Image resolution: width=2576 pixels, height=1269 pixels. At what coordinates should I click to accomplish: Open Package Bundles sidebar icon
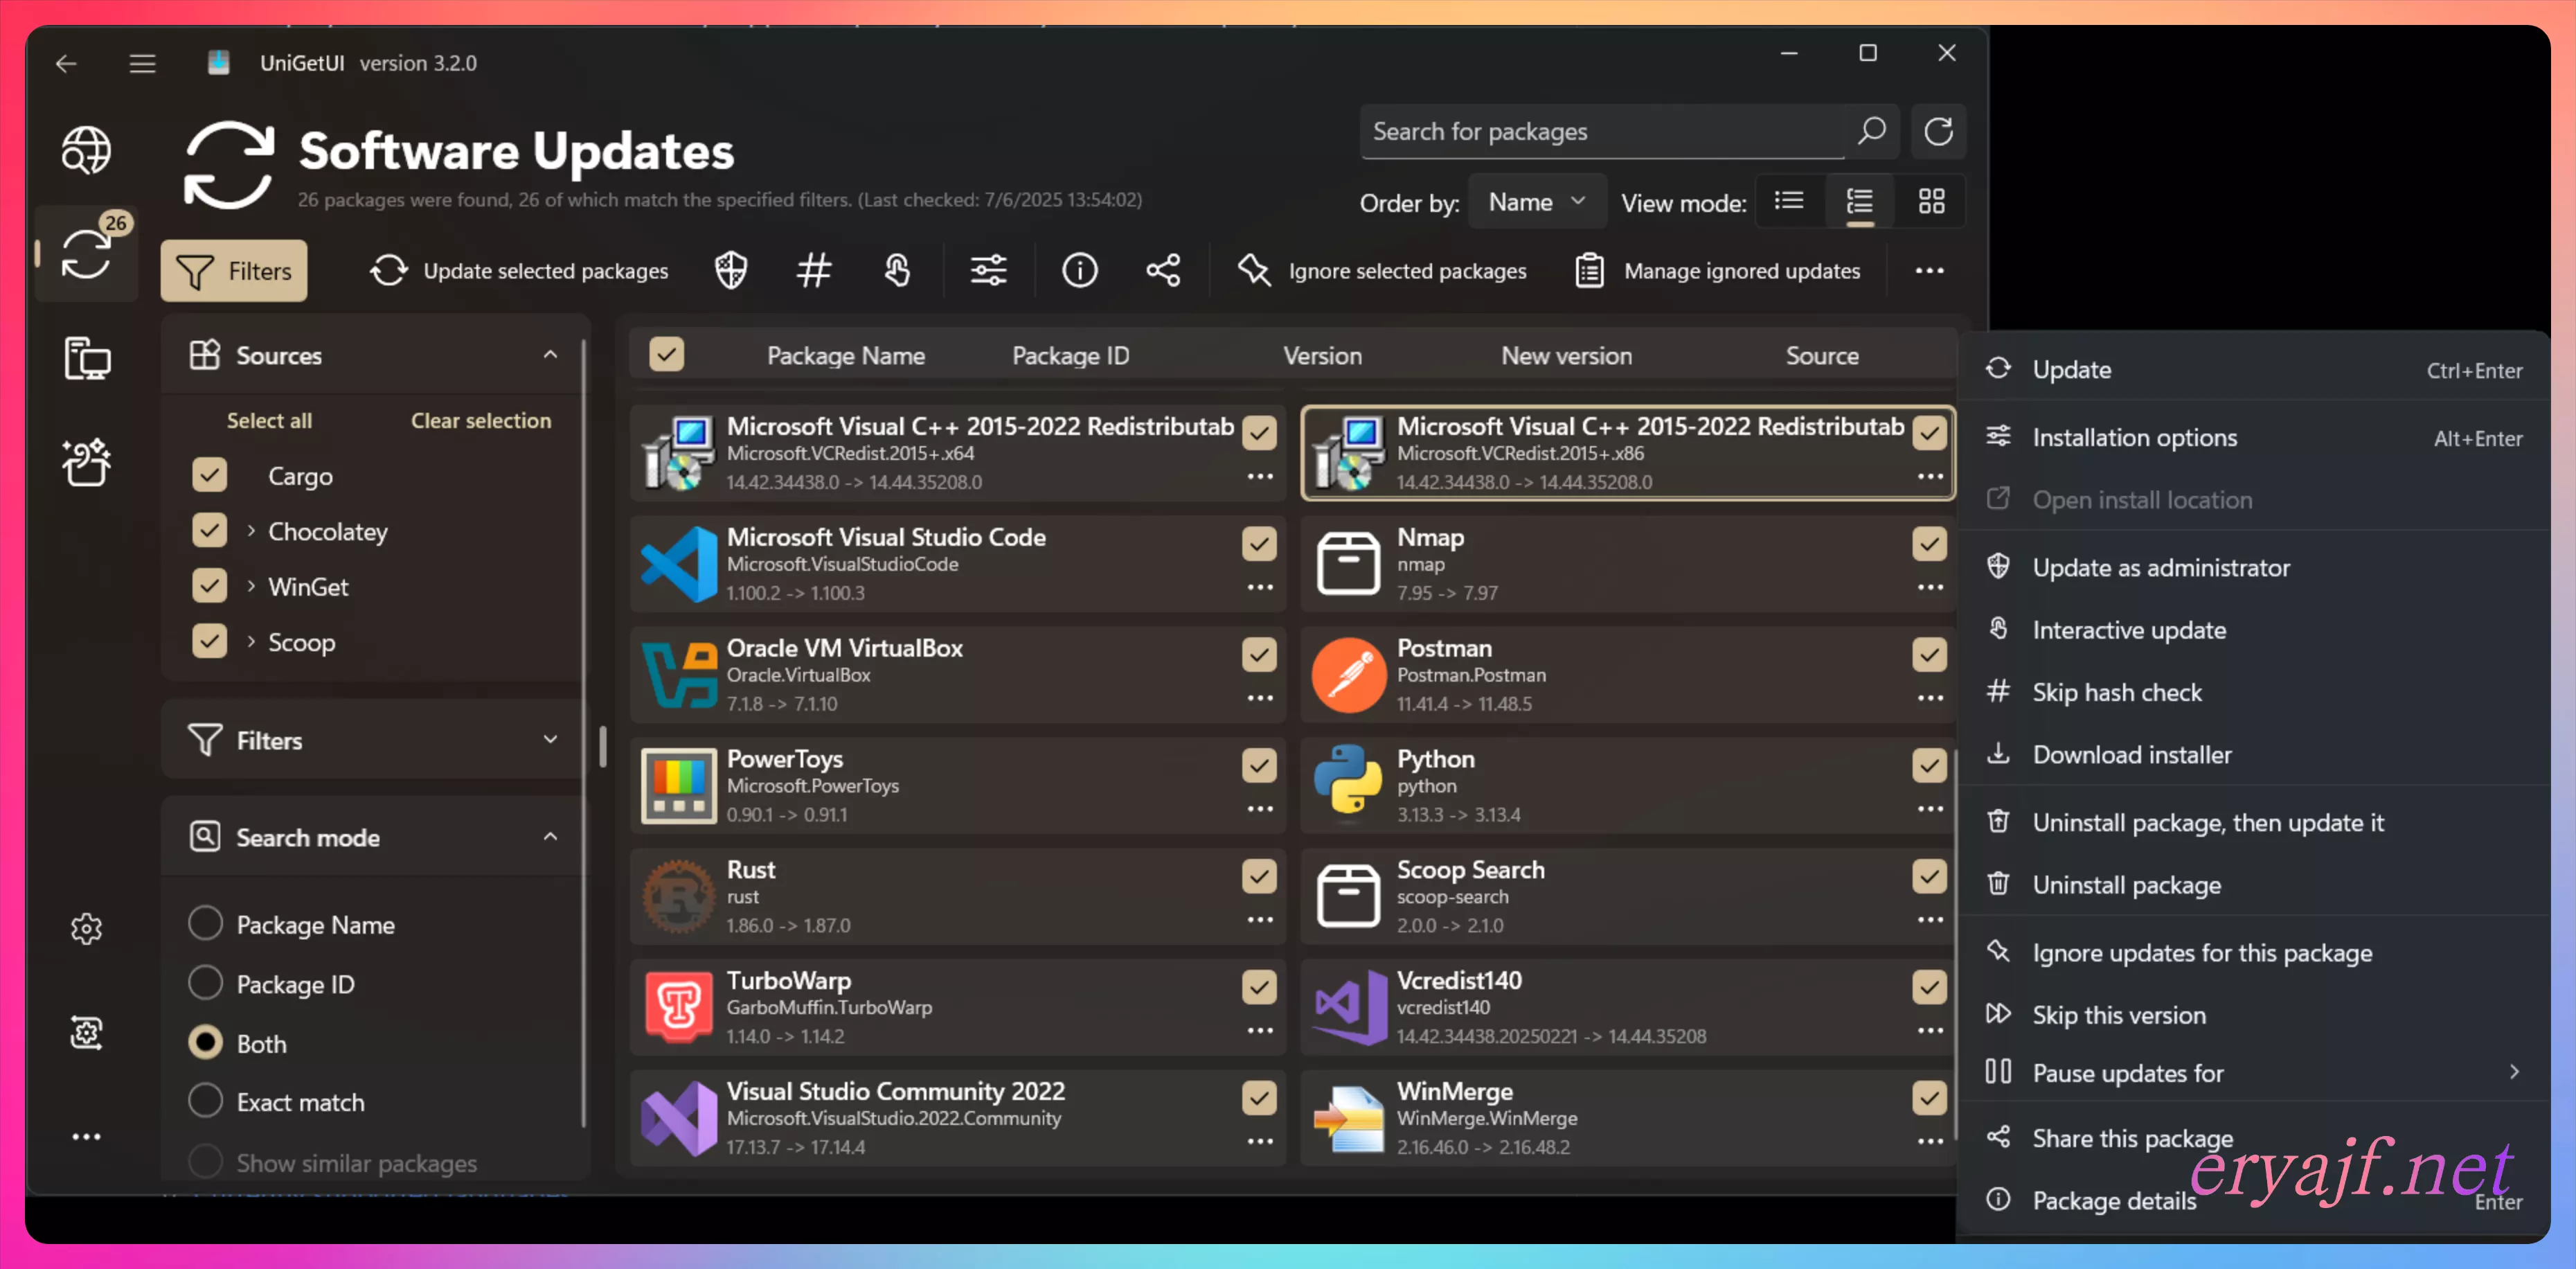tap(86, 462)
